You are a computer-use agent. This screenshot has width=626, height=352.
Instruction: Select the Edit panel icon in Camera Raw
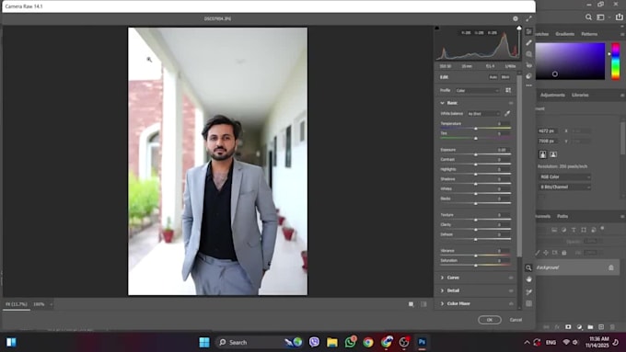click(529, 31)
